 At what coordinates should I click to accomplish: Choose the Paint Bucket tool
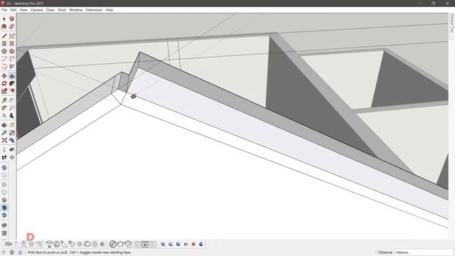pos(4,26)
